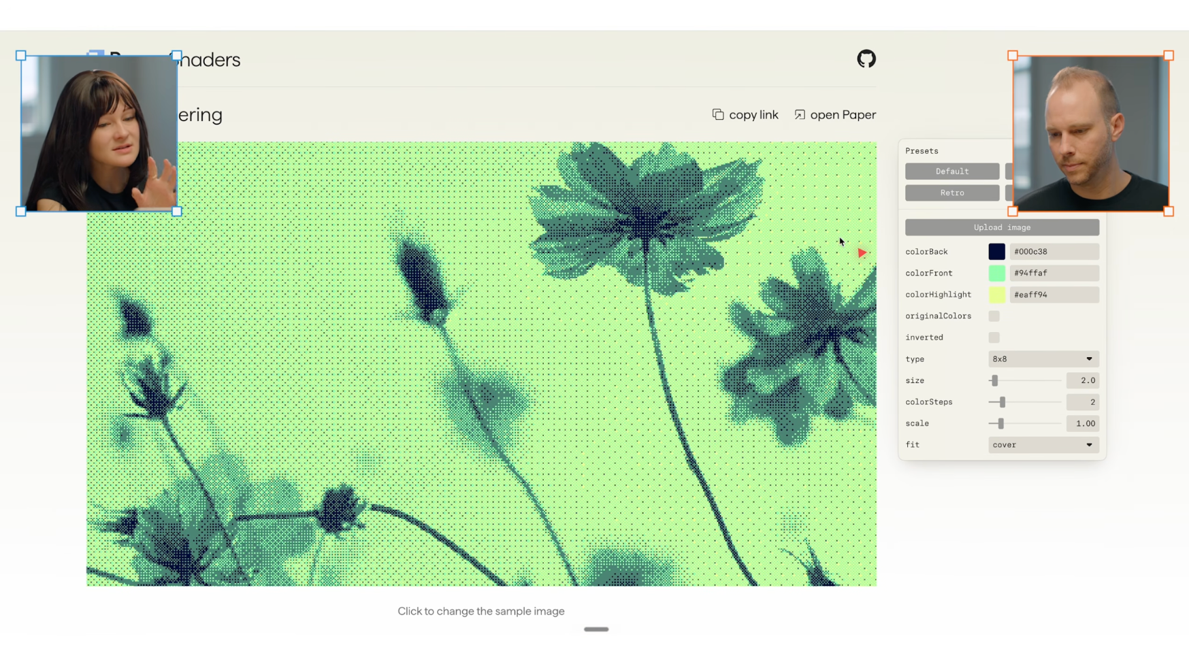The width and height of the screenshot is (1189, 660).
Task: Click the dithered flower sample image
Action: pos(481,364)
